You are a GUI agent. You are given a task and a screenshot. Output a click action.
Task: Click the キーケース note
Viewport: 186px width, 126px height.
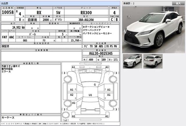[x=8, y=118]
